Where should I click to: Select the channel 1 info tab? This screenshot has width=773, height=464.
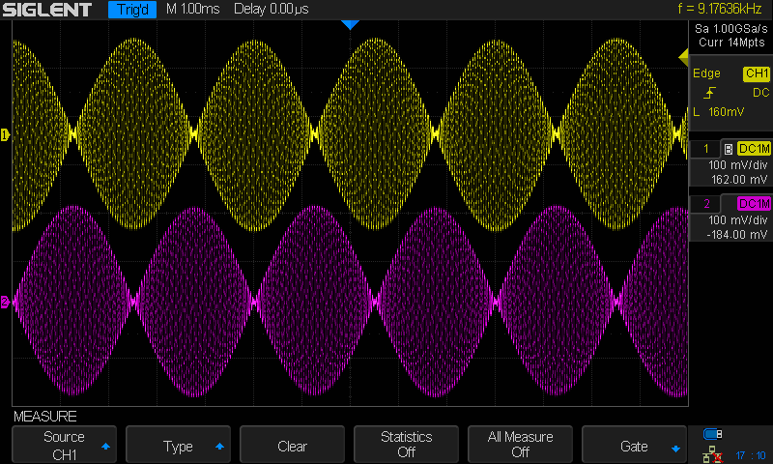click(706, 149)
